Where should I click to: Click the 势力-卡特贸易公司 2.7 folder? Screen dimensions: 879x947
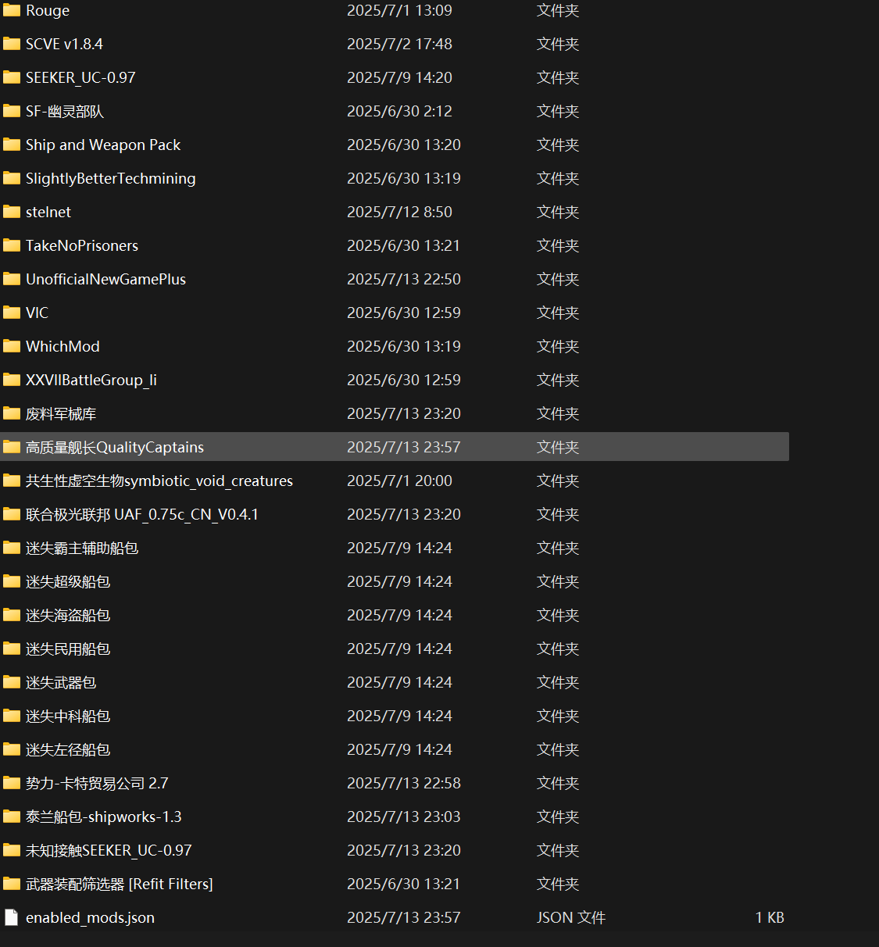click(x=97, y=783)
